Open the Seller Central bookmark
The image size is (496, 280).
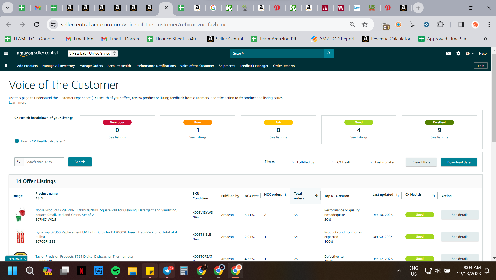pos(225,39)
